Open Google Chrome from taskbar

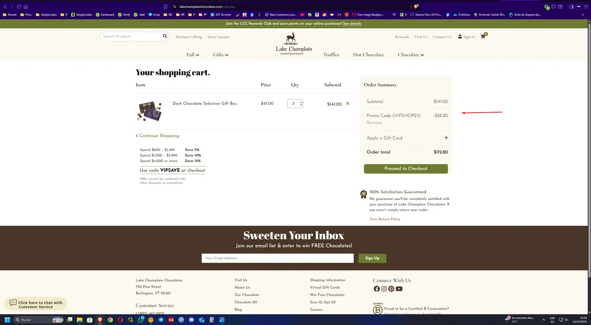click(x=110, y=320)
